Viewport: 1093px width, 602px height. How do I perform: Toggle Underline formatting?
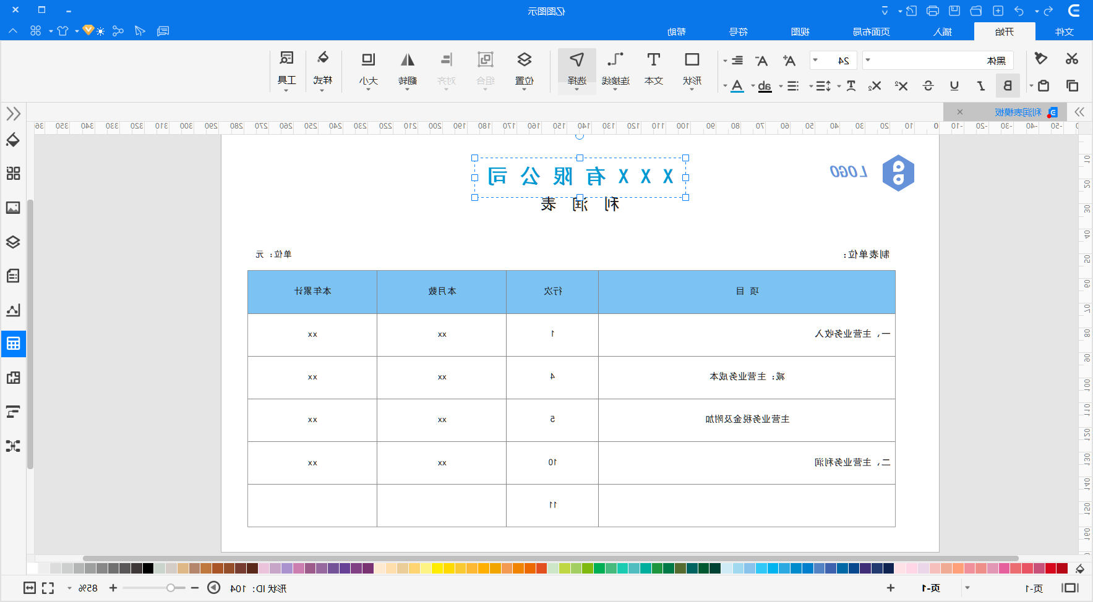pyautogui.click(x=954, y=85)
